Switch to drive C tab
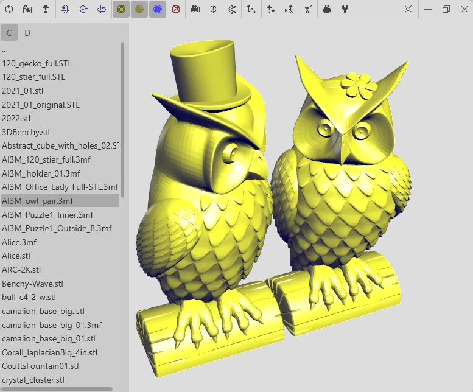Image resolution: width=473 pixels, height=392 pixels. click(x=9, y=33)
